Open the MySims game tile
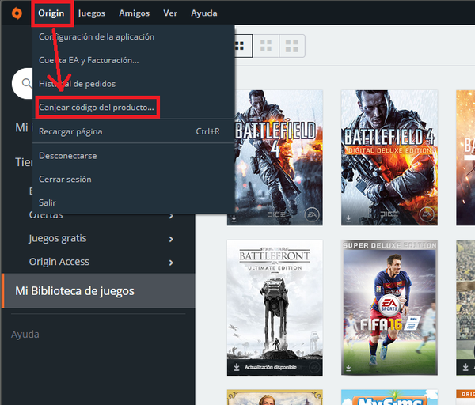The width and height of the screenshot is (475, 405). pos(389,397)
